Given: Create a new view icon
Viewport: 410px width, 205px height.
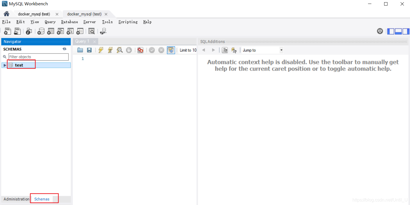Looking at the screenshot, I should pos(60,31).
